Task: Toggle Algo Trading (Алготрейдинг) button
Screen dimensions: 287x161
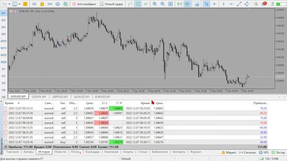Action: coord(84,4)
